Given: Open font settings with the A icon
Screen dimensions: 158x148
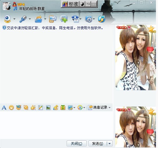Looking at the screenshot, I should [x=4, y=107].
